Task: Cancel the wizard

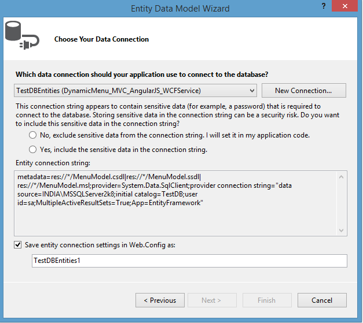Action: tap(322, 300)
